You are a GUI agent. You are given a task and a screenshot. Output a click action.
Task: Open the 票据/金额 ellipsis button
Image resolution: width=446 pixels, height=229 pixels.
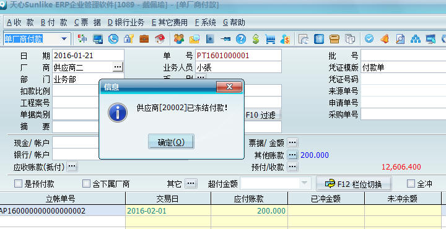point(292,142)
